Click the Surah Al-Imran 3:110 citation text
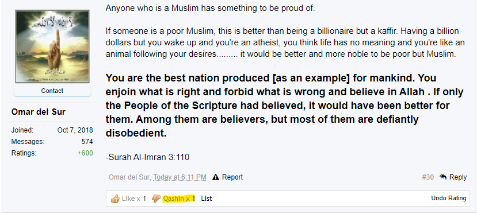The width and height of the screenshot is (477, 214). pyautogui.click(x=147, y=157)
